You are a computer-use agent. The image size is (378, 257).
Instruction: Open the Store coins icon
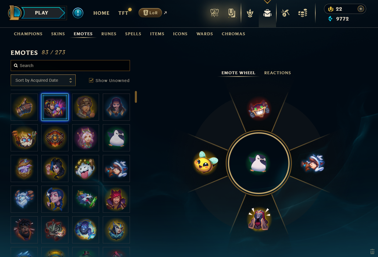[303, 13]
